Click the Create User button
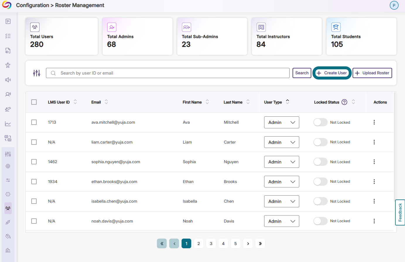Viewport: 405px width, 262px height. pos(332,73)
